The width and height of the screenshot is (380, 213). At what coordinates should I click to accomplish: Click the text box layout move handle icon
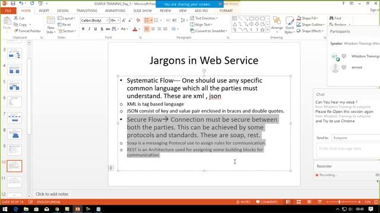click(111, 168)
